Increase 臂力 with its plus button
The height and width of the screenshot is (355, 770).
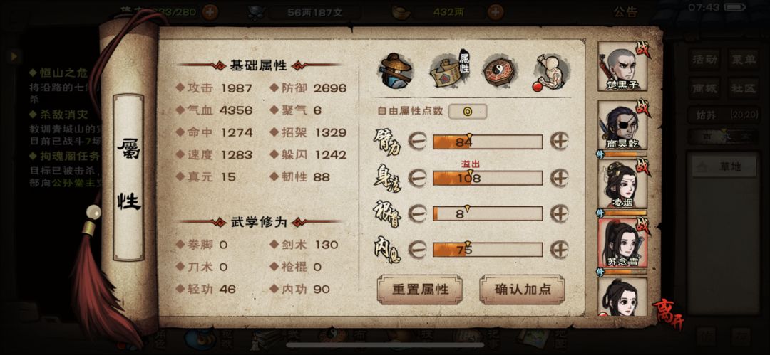[x=559, y=142]
